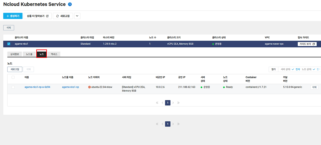Click the kernel version 5.15.0-94-generic cell
Viewport: 321px width, 145px height.
click(x=293, y=87)
